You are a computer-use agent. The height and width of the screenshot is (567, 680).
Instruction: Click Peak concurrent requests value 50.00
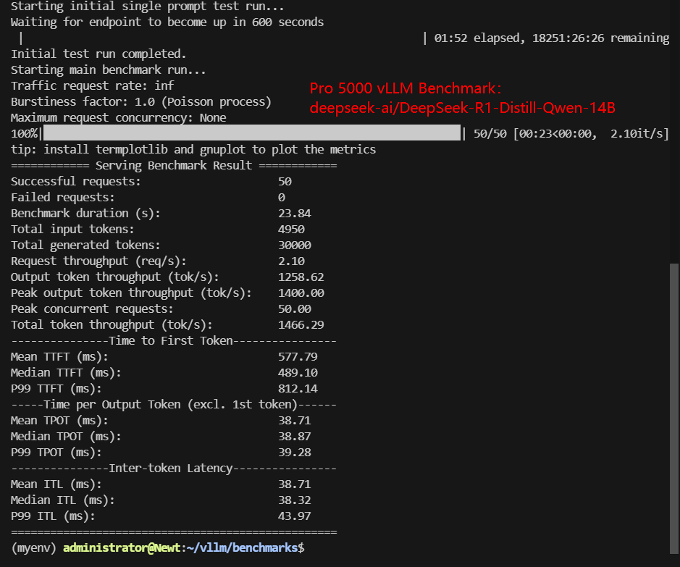(295, 308)
